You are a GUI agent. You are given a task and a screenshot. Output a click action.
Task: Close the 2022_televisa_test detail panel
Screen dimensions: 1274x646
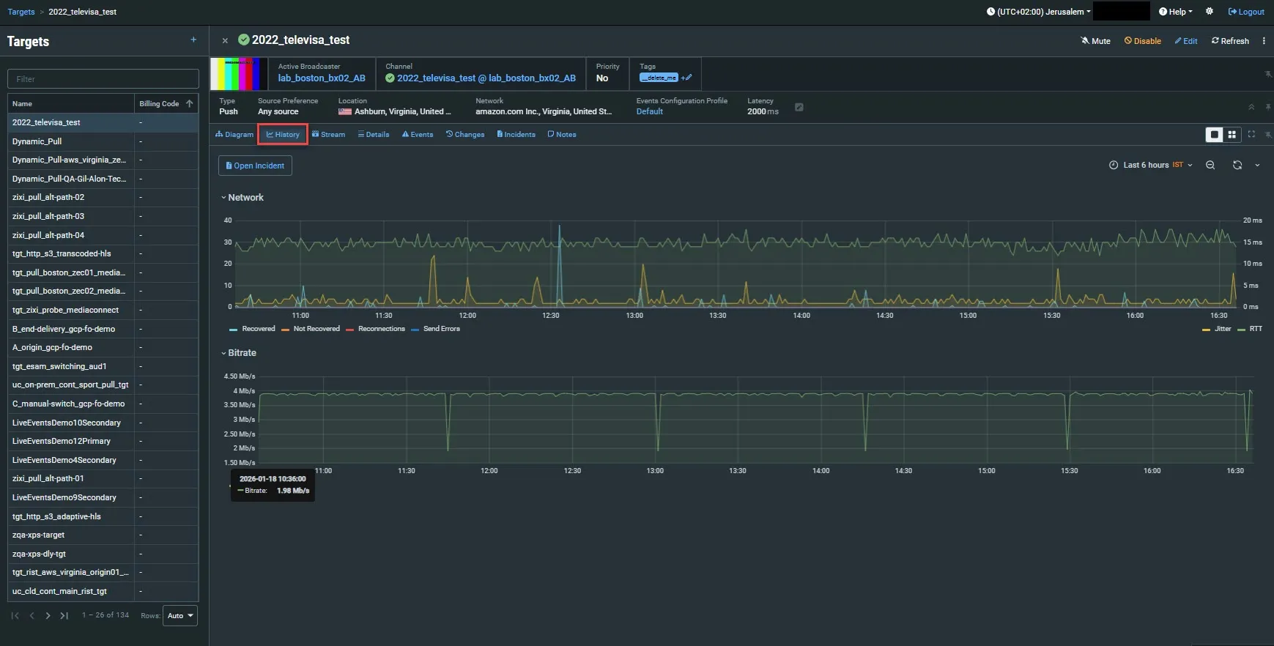(225, 41)
